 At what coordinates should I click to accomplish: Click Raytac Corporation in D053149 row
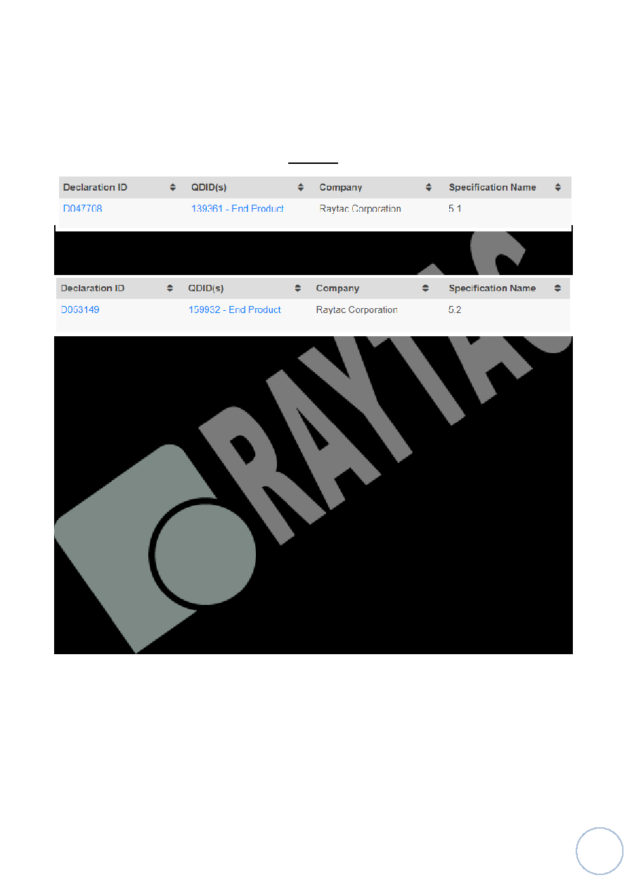[357, 310]
